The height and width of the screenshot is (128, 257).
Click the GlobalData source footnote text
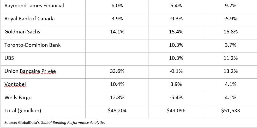(x=55, y=122)
